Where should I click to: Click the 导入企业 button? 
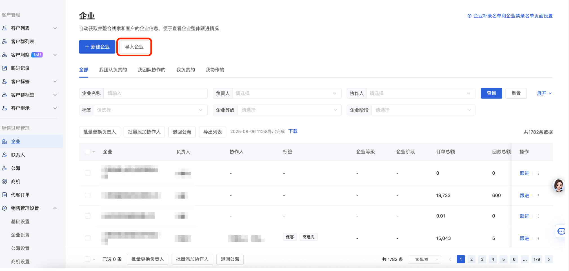[134, 47]
